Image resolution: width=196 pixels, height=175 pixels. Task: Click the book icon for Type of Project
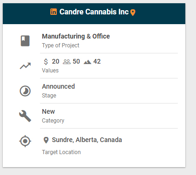point(25,41)
